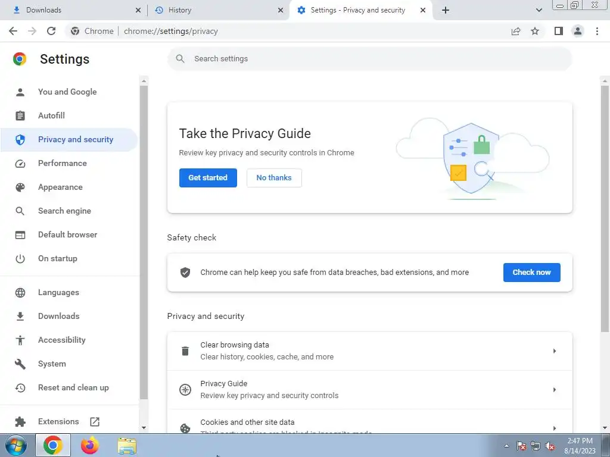Click the globe icon beside Languages

(20, 293)
